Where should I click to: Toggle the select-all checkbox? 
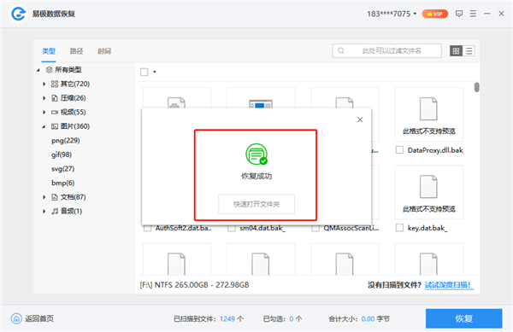point(144,72)
